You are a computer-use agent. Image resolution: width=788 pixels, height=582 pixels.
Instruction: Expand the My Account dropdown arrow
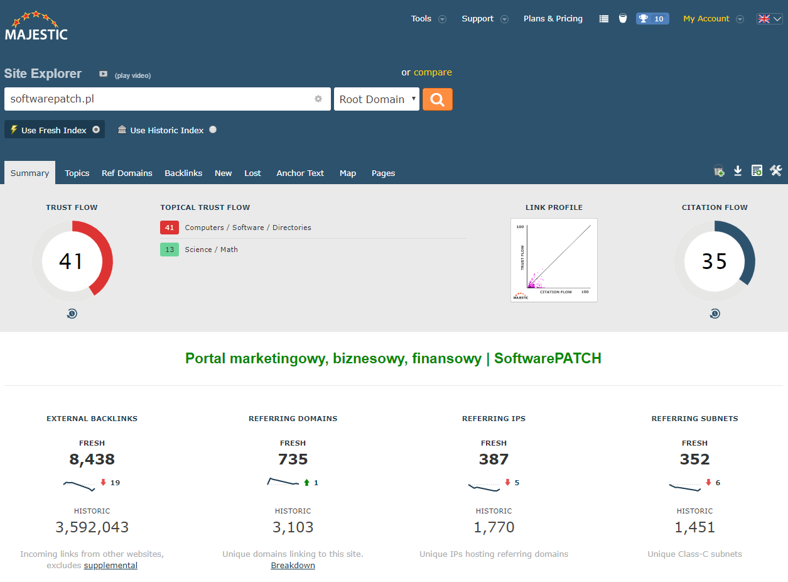[x=740, y=19]
